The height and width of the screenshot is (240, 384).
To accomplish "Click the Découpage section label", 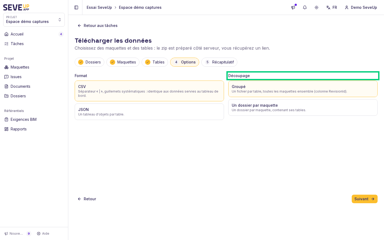I will pyautogui.click(x=239, y=76).
